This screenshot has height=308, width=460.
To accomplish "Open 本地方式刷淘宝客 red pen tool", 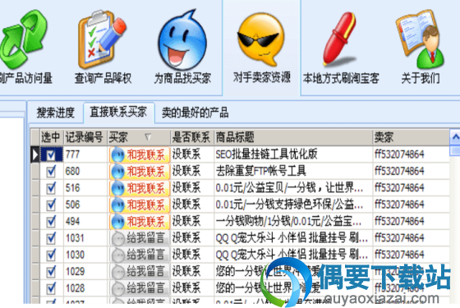I will tap(341, 47).
